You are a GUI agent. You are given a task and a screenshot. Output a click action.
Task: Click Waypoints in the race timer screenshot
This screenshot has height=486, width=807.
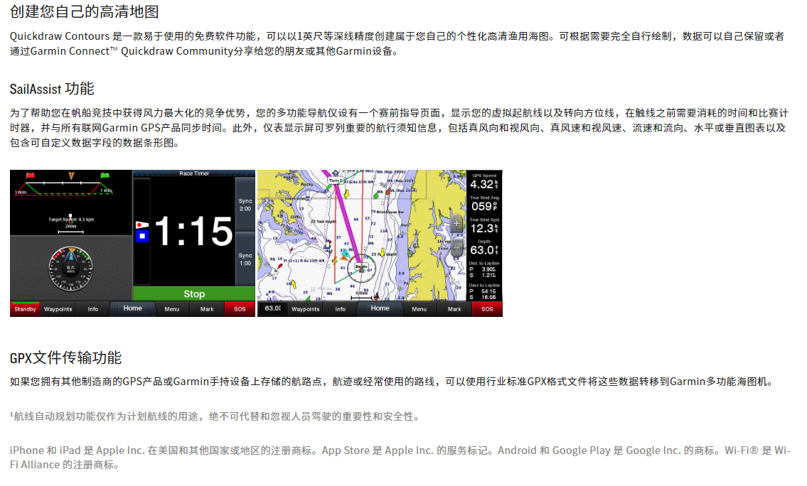(58, 309)
